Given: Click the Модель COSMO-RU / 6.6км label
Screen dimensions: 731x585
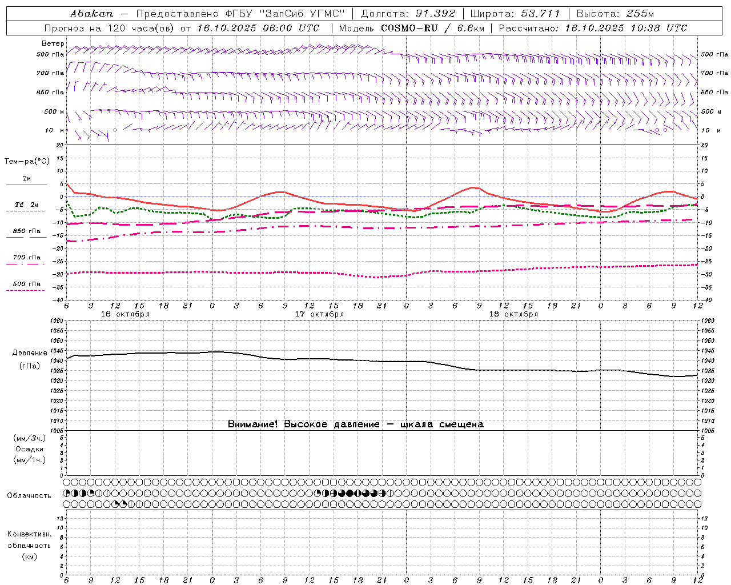Looking at the screenshot, I should pos(411,28).
